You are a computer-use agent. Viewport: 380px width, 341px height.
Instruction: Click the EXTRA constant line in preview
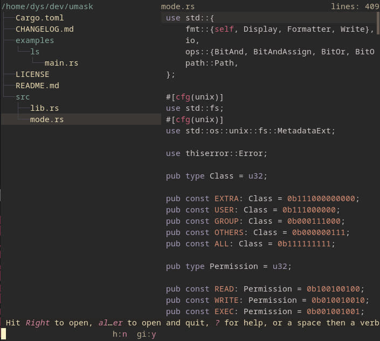(x=262, y=198)
